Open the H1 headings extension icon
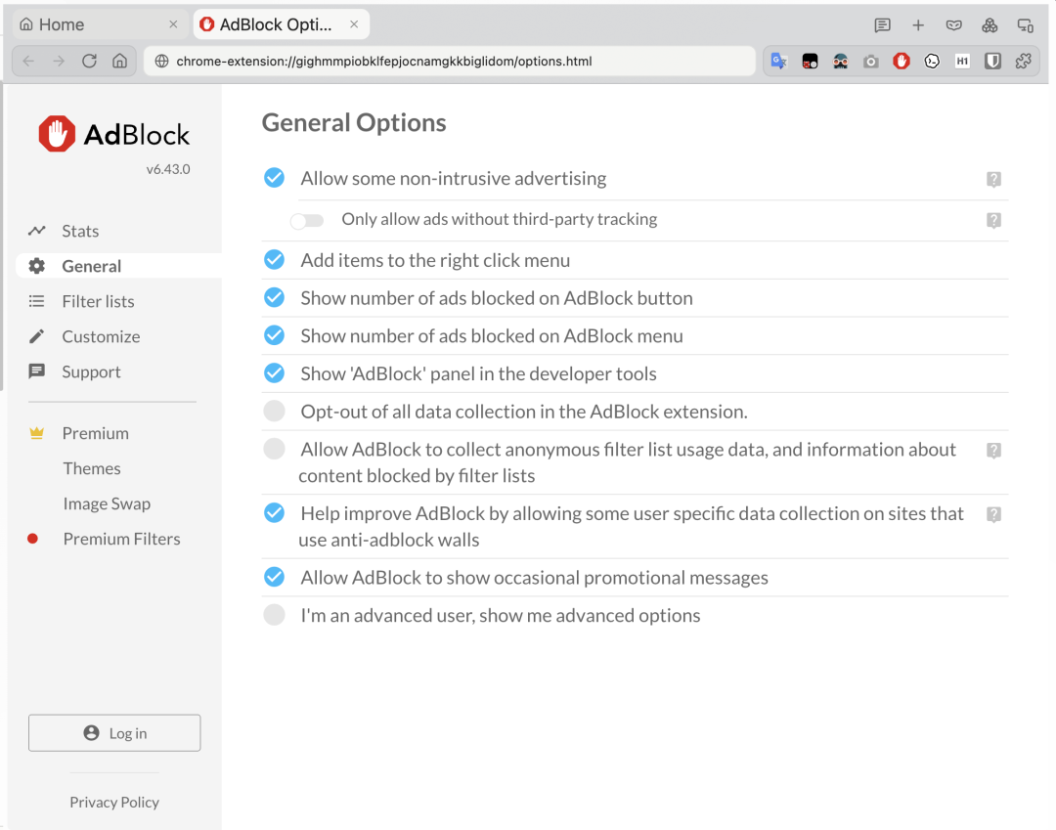The height and width of the screenshot is (830, 1056). click(x=962, y=62)
